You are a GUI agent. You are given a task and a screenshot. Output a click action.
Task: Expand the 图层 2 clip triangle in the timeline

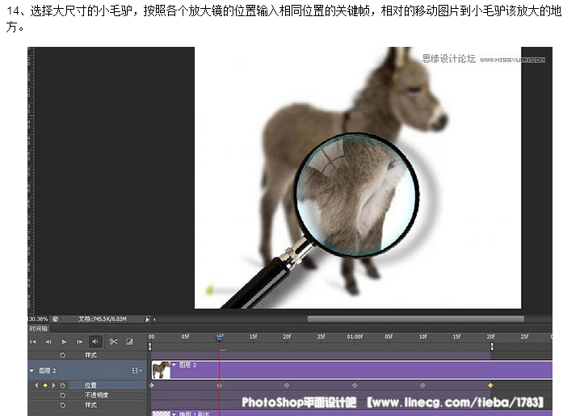pyautogui.click(x=174, y=365)
